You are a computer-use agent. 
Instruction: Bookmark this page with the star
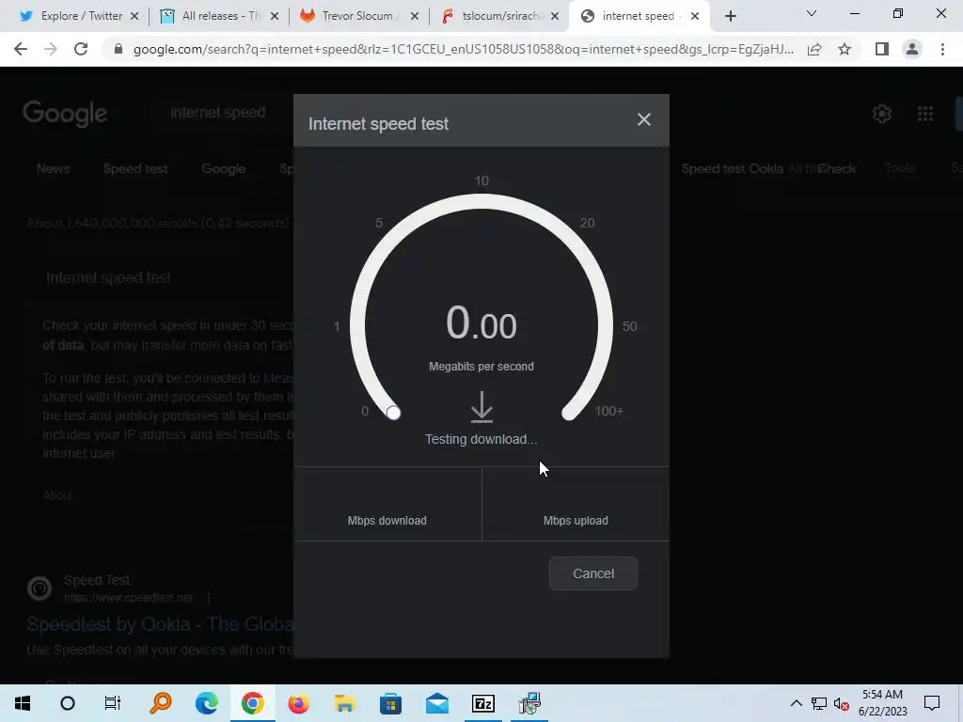coord(845,49)
